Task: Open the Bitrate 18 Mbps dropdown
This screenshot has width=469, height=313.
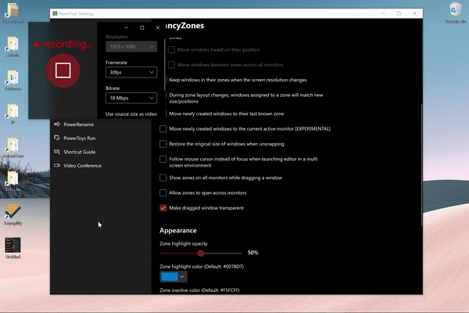Action: [x=131, y=98]
